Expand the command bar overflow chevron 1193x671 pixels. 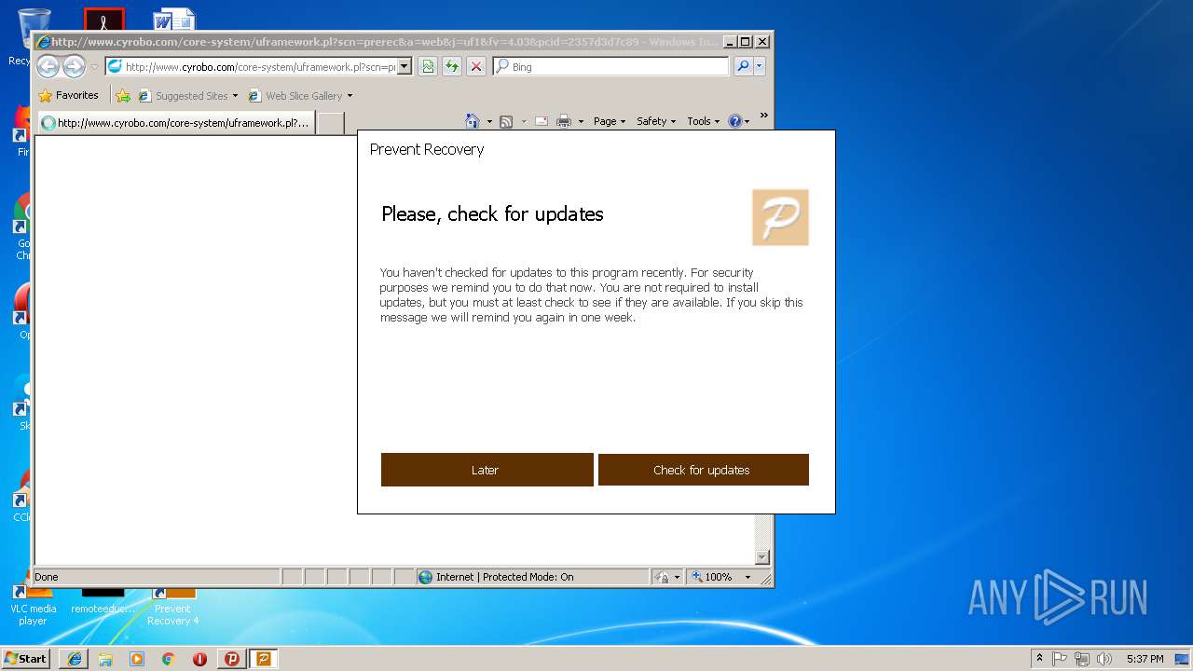(764, 116)
